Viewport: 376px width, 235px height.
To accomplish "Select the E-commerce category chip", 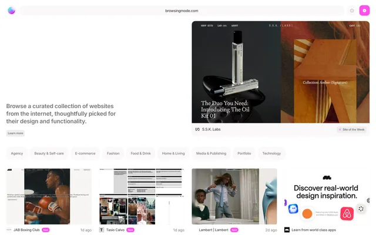I will pos(85,153).
